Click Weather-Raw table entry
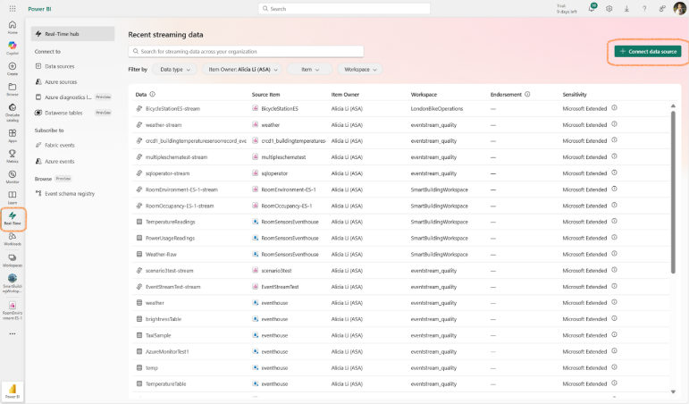This screenshot has width=689, height=404. click(x=161, y=255)
